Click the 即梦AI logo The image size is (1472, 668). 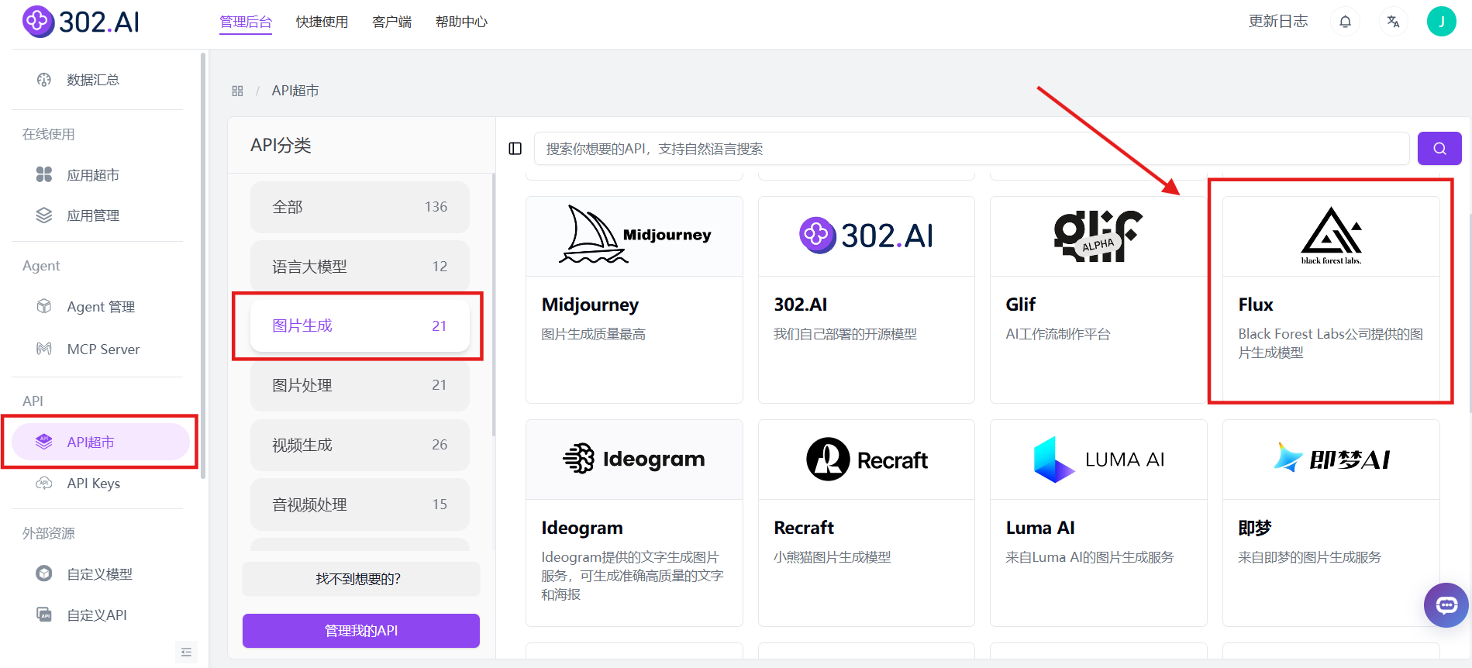click(1331, 460)
